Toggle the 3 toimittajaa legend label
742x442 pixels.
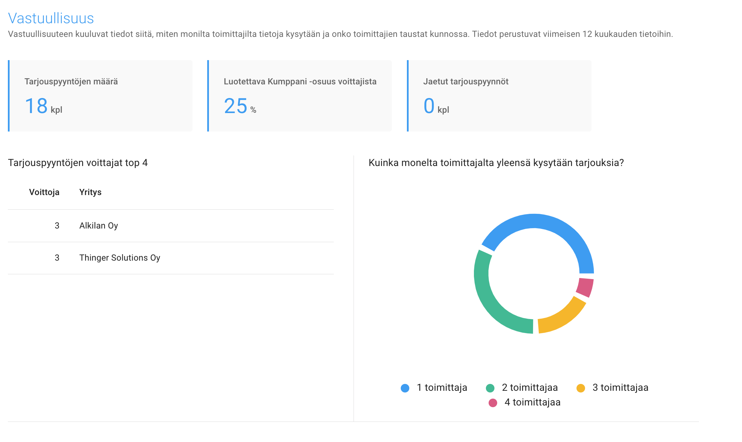pyautogui.click(x=620, y=388)
